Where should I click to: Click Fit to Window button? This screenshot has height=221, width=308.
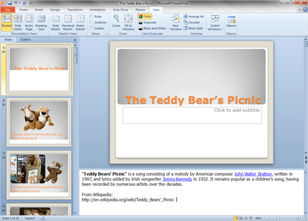click(x=129, y=22)
